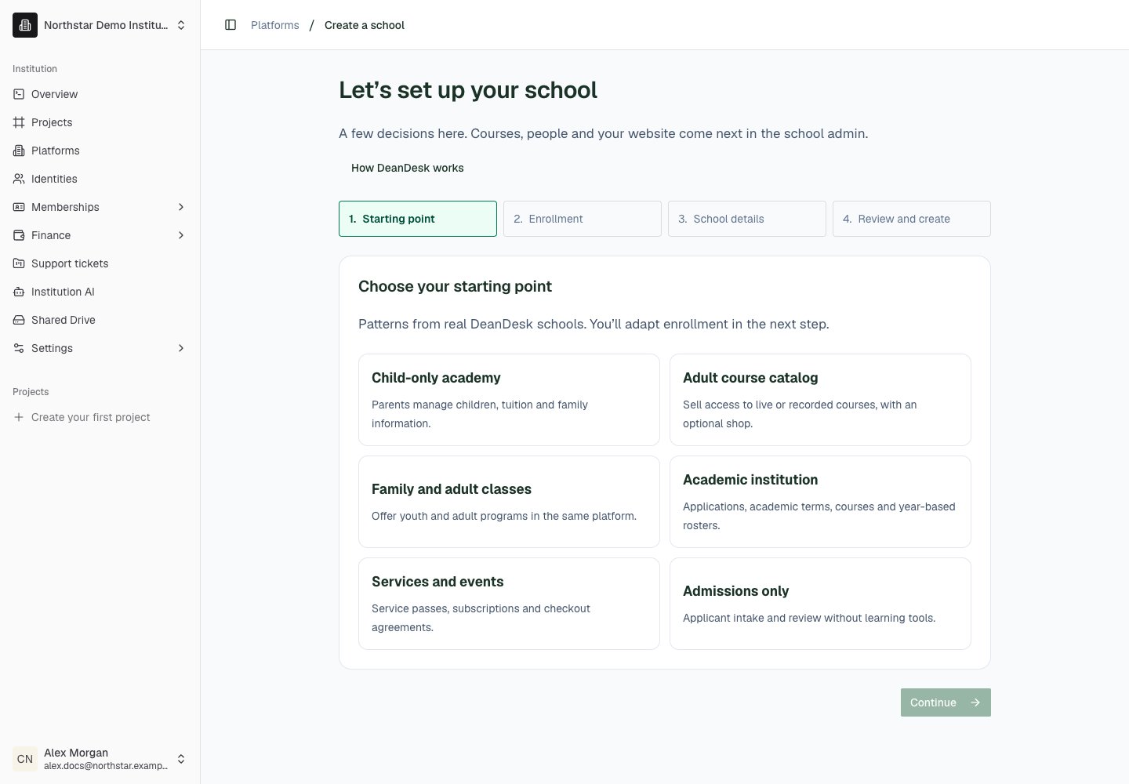Screen dimensions: 1129x784
Task: Click the Create a school breadcrumb text
Action: tap(365, 25)
